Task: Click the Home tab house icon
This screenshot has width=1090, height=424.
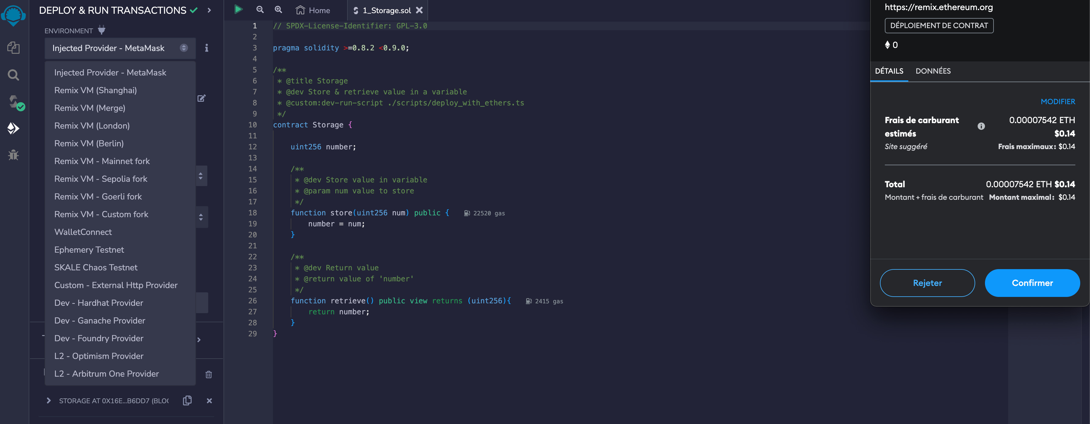Action: 300,10
